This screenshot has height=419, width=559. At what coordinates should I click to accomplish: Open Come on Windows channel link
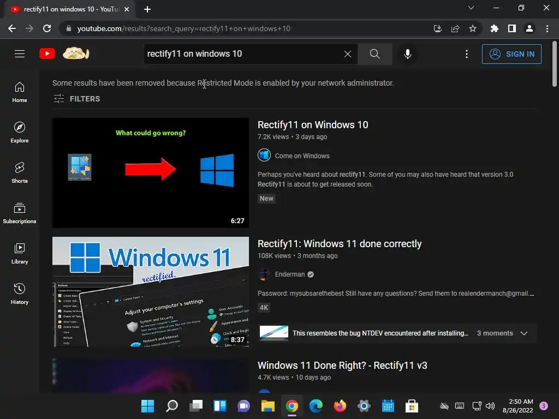click(302, 155)
